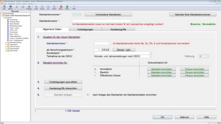Click the Mandantenmanager page icon
Screen dimensions: 221x124
[8, 26]
